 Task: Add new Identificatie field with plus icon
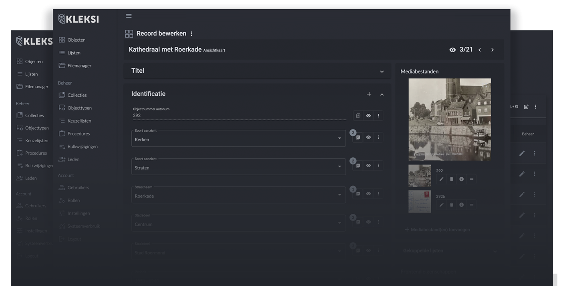tap(369, 94)
